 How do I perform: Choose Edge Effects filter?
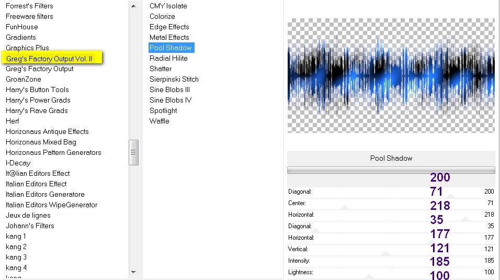click(169, 27)
